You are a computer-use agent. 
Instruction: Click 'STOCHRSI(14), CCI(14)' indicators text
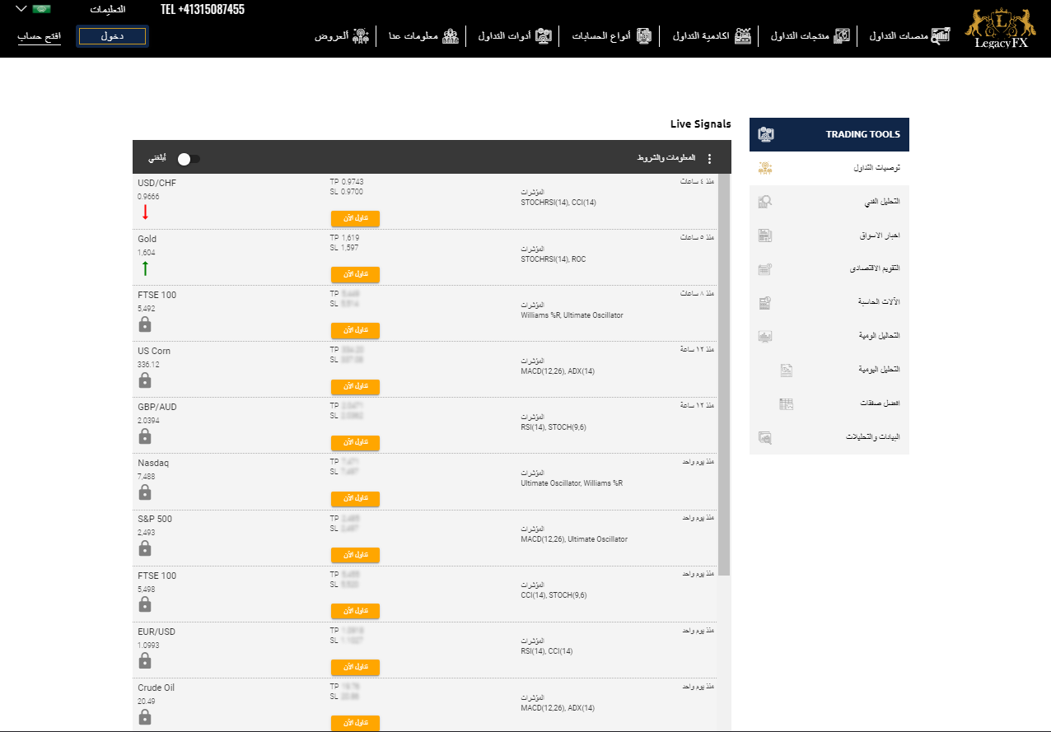pyautogui.click(x=558, y=203)
